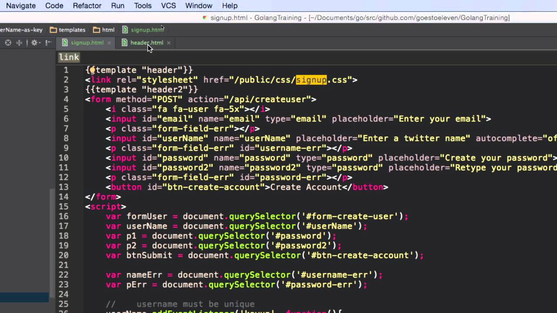Open the Refactor menu
The width and height of the screenshot is (557, 313).
tap(87, 6)
